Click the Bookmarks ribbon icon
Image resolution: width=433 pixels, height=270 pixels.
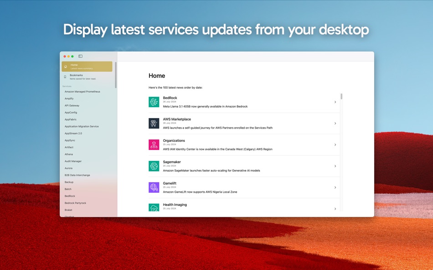(65, 77)
